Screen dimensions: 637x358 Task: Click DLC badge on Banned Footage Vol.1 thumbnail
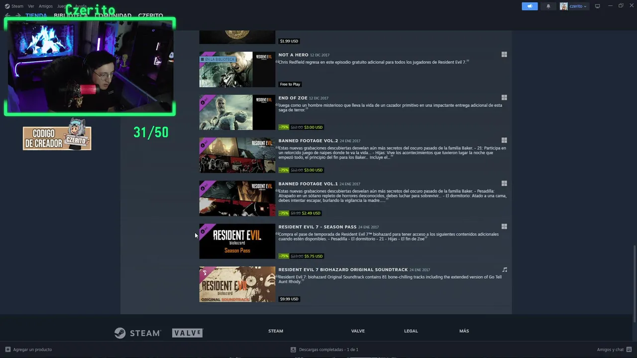(x=205, y=187)
